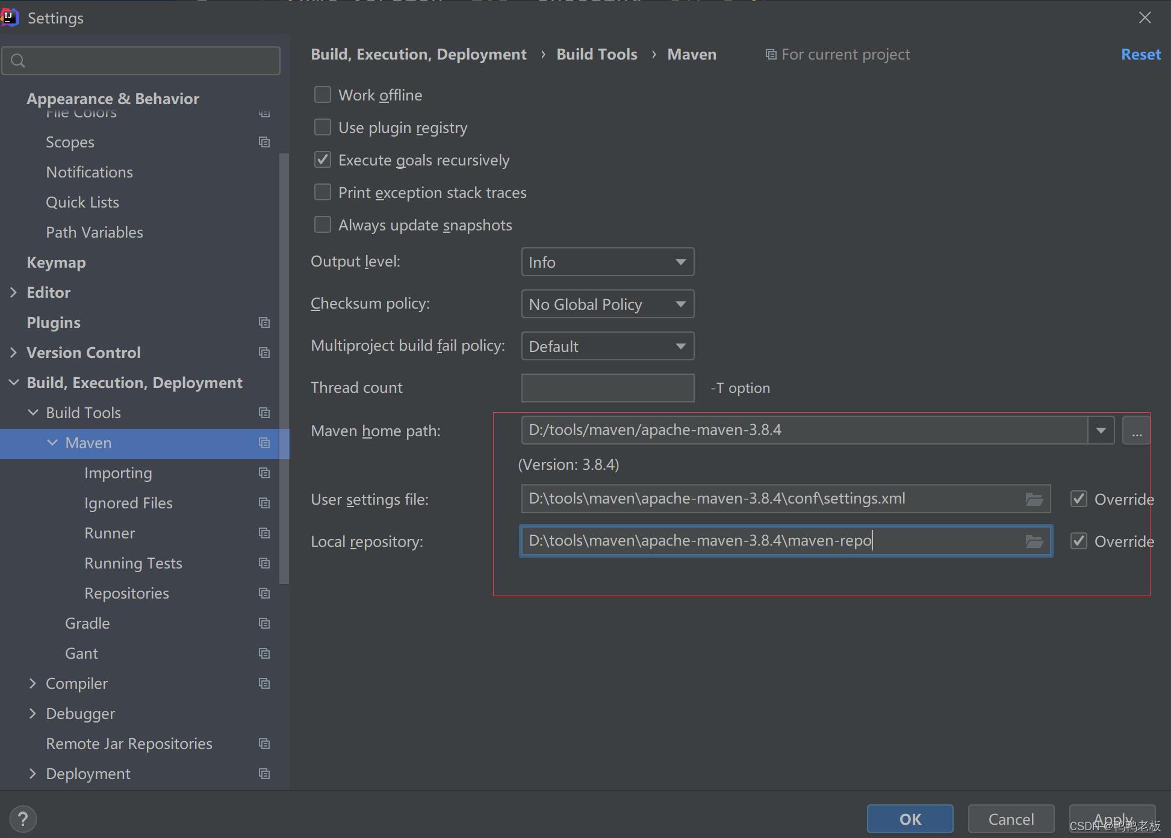The image size is (1171, 838).
Task: Toggle Override for User settings file
Action: (x=1079, y=499)
